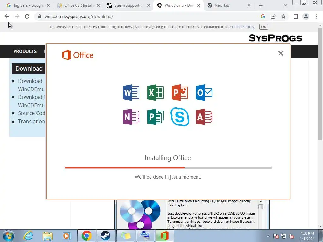The width and height of the screenshot is (323, 242).
Task: Launch Internet Explorer from taskbar
Action: click(28, 236)
